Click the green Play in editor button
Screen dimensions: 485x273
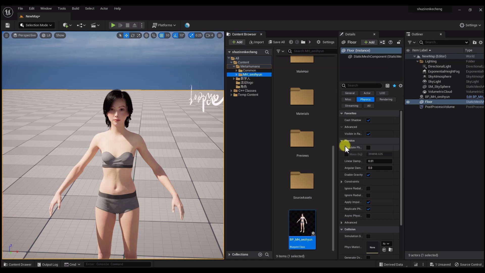pos(113,25)
